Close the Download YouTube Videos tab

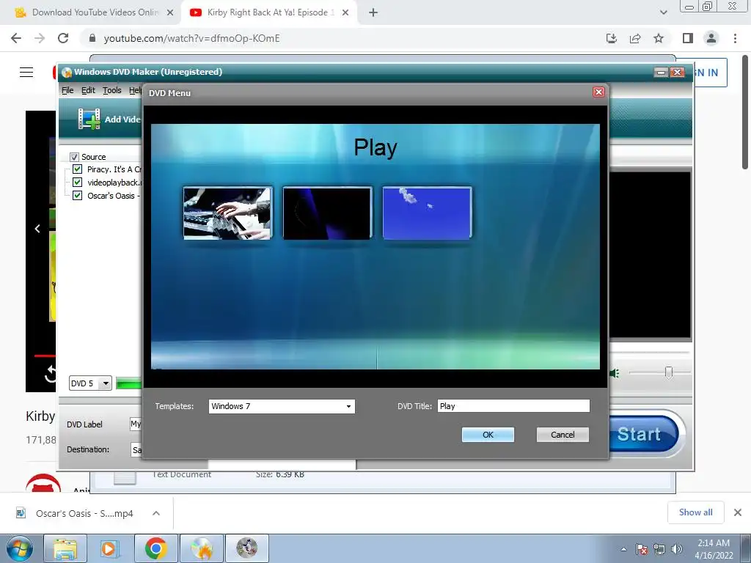pos(170,13)
